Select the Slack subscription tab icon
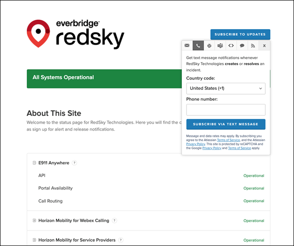The image size is (294, 246). pos(209,46)
